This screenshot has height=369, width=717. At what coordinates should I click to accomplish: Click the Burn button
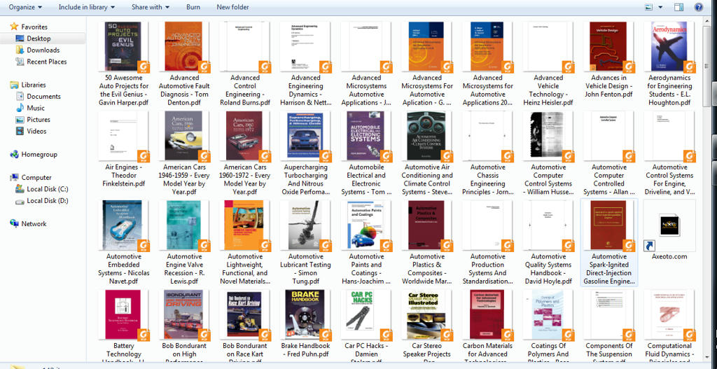tap(193, 7)
